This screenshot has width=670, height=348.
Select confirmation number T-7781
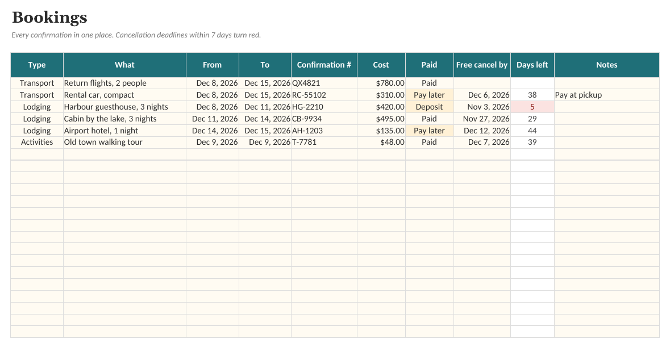click(324, 142)
